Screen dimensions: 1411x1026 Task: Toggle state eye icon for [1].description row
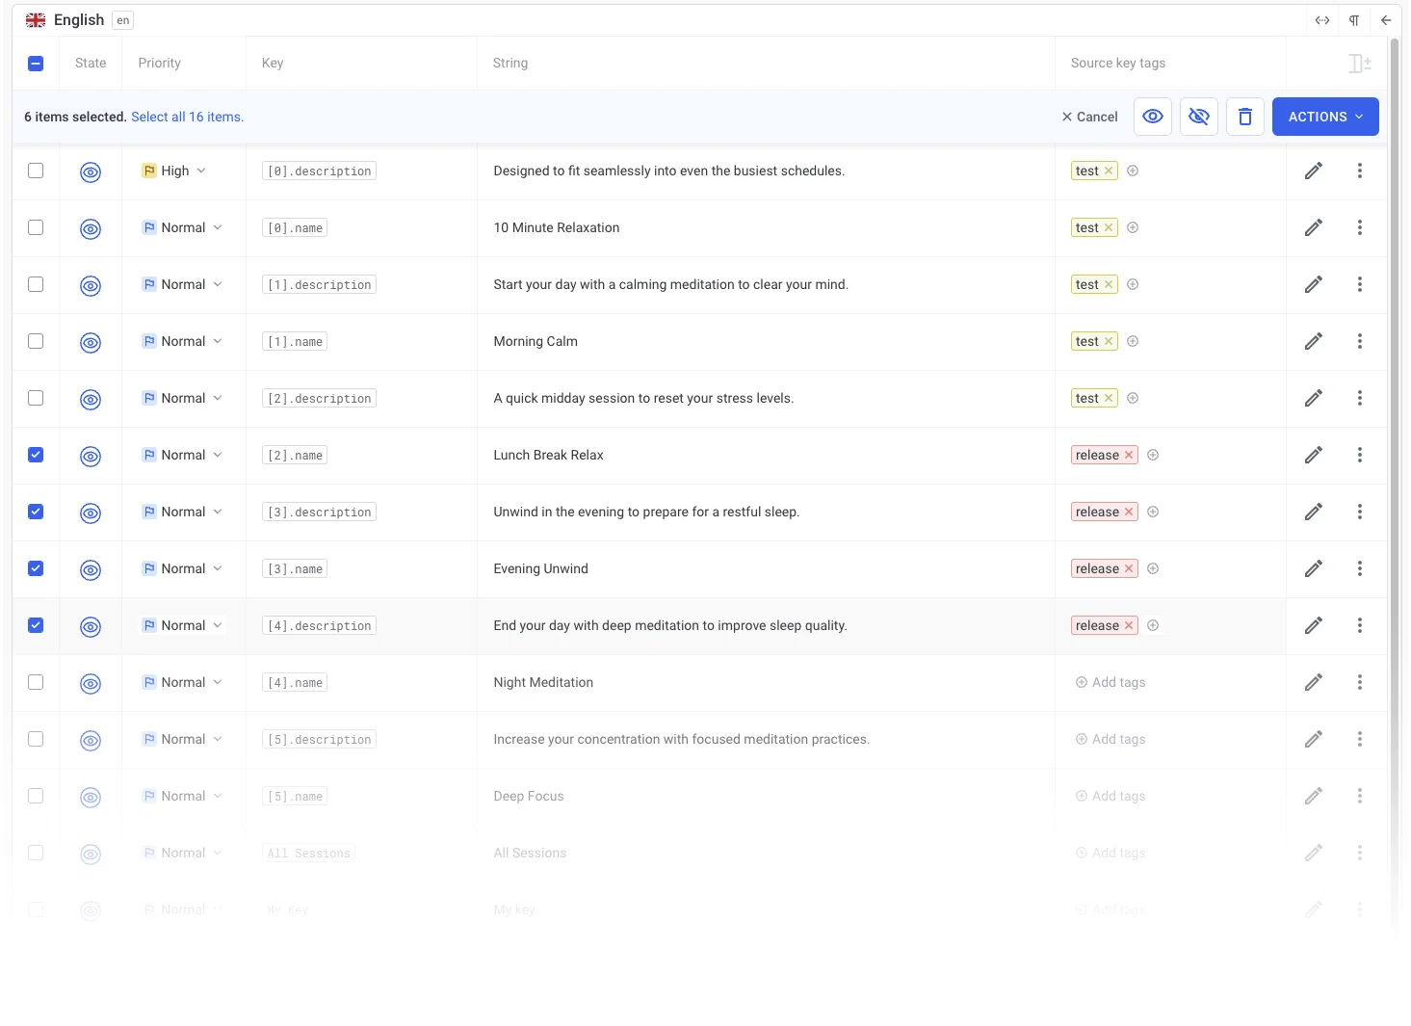point(91,285)
